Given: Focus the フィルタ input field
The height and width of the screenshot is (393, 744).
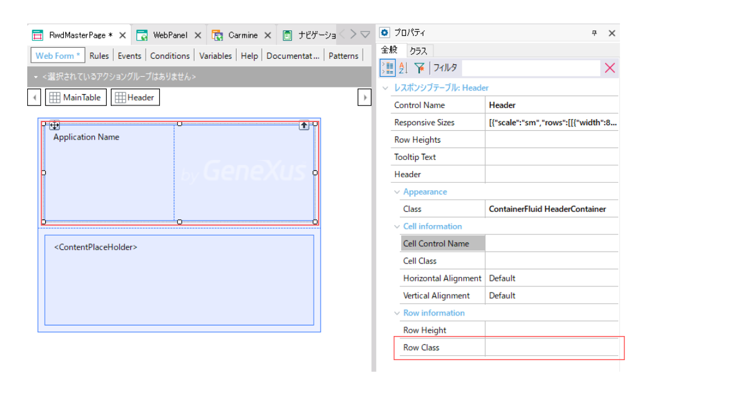Looking at the screenshot, I should (531, 68).
